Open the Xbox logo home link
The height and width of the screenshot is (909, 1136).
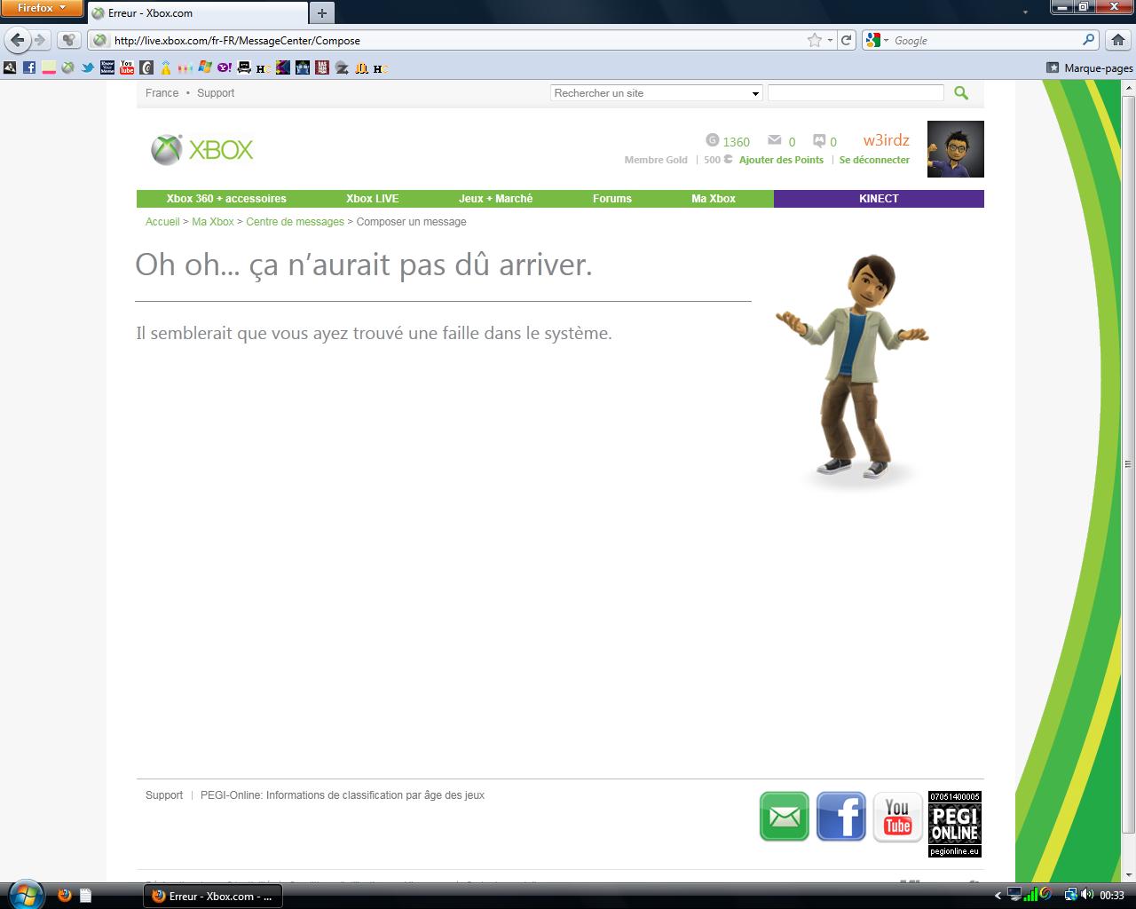pos(202,150)
